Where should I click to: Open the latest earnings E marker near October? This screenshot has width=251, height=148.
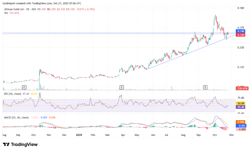coord(206,87)
